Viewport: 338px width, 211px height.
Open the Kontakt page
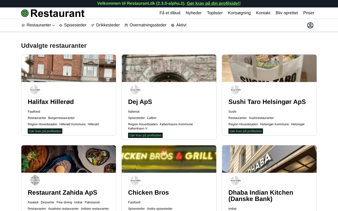pyautogui.click(x=263, y=13)
